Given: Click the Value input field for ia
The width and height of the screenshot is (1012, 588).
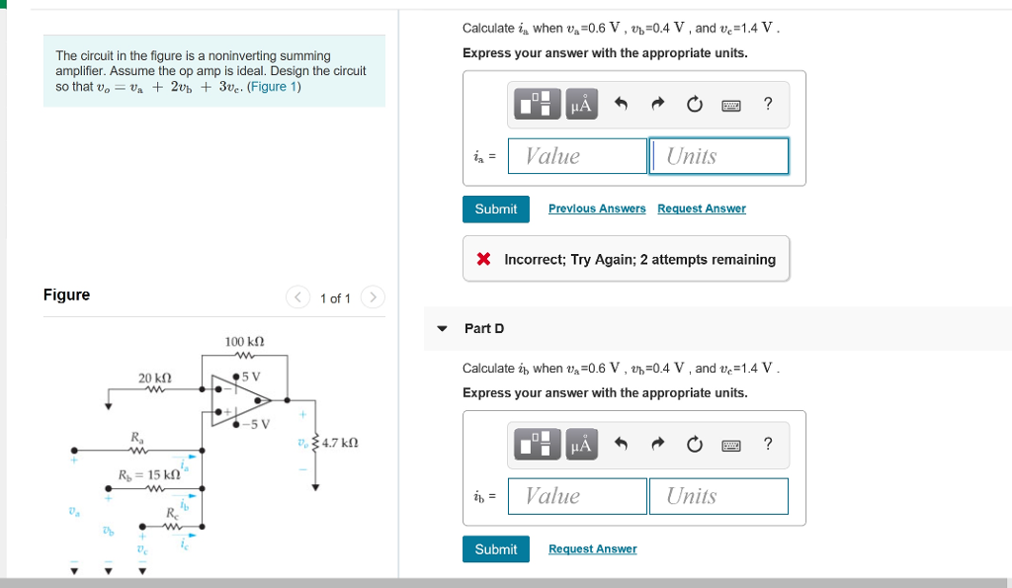Looking at the screenshot, I should [x=577, y=155].
